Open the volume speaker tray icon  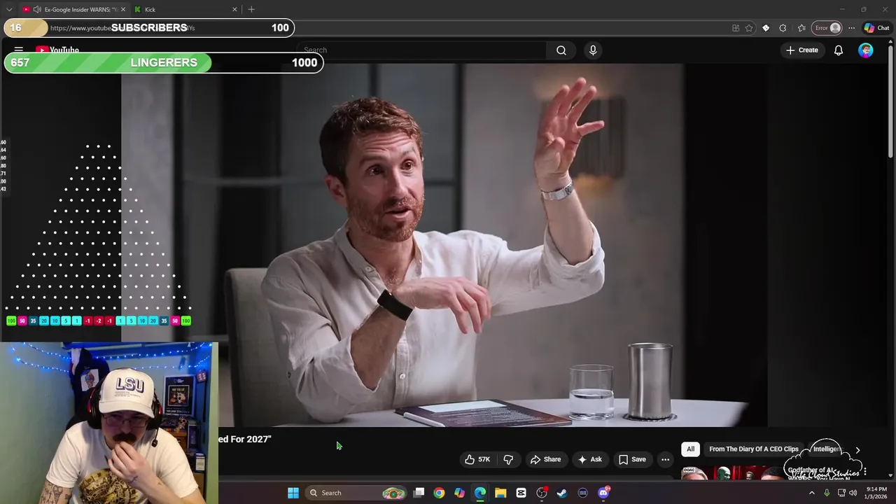(x=853, y=493)
